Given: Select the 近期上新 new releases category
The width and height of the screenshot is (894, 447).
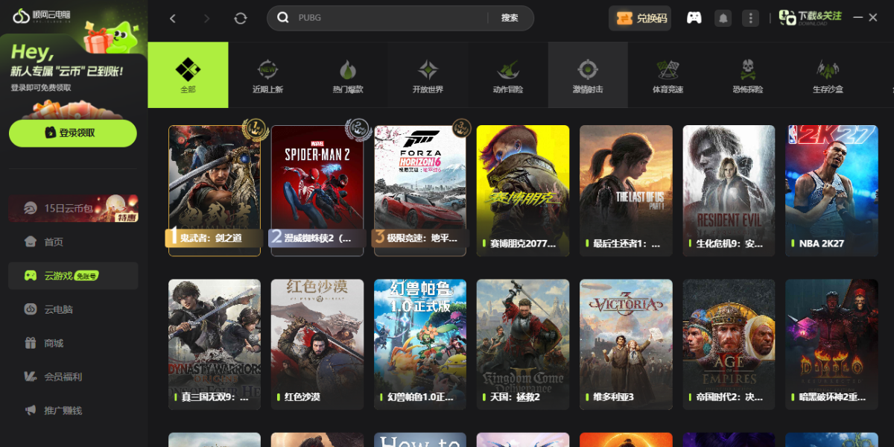Looking at the screenshot, I should click(x=267, y=74).
